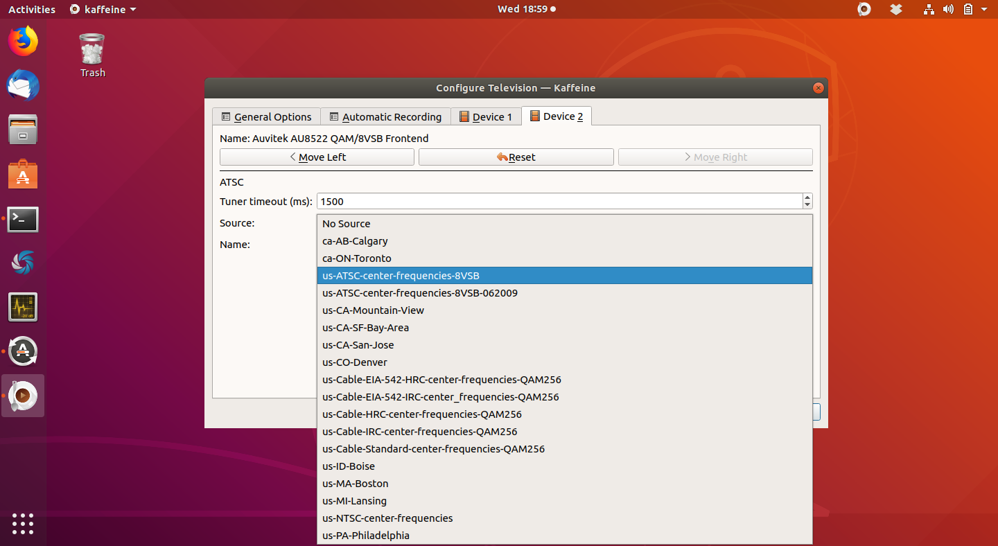Image resolution: width=998 pixels, height=546 pixels.
Task: Select ca-AB-Calgary source
Action: coord(564,241)
